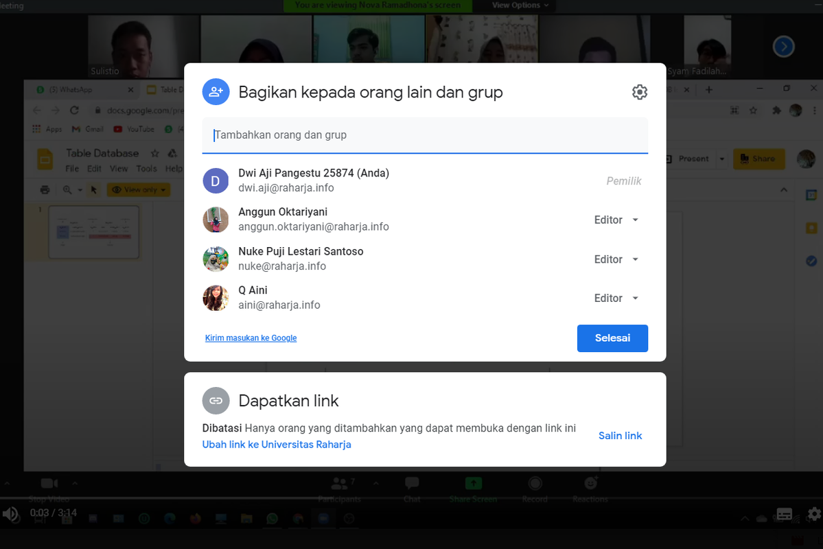Open Google Keep side panel icon

click(x=811, y=228)
